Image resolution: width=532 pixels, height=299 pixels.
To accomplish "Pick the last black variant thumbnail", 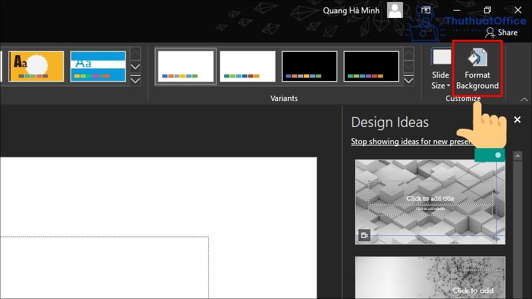I will [x=371, y=66].
